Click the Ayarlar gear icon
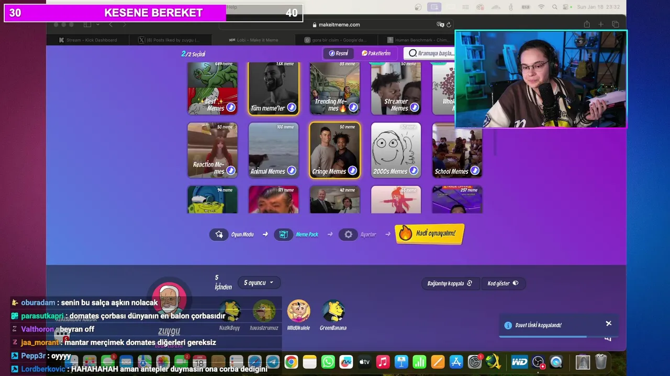Screen dimensions: 670x376 pyautogui.click(x=348, y=234)
